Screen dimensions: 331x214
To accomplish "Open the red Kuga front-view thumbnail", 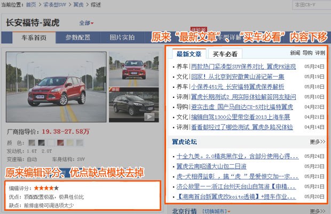I will tap(134, 69).
